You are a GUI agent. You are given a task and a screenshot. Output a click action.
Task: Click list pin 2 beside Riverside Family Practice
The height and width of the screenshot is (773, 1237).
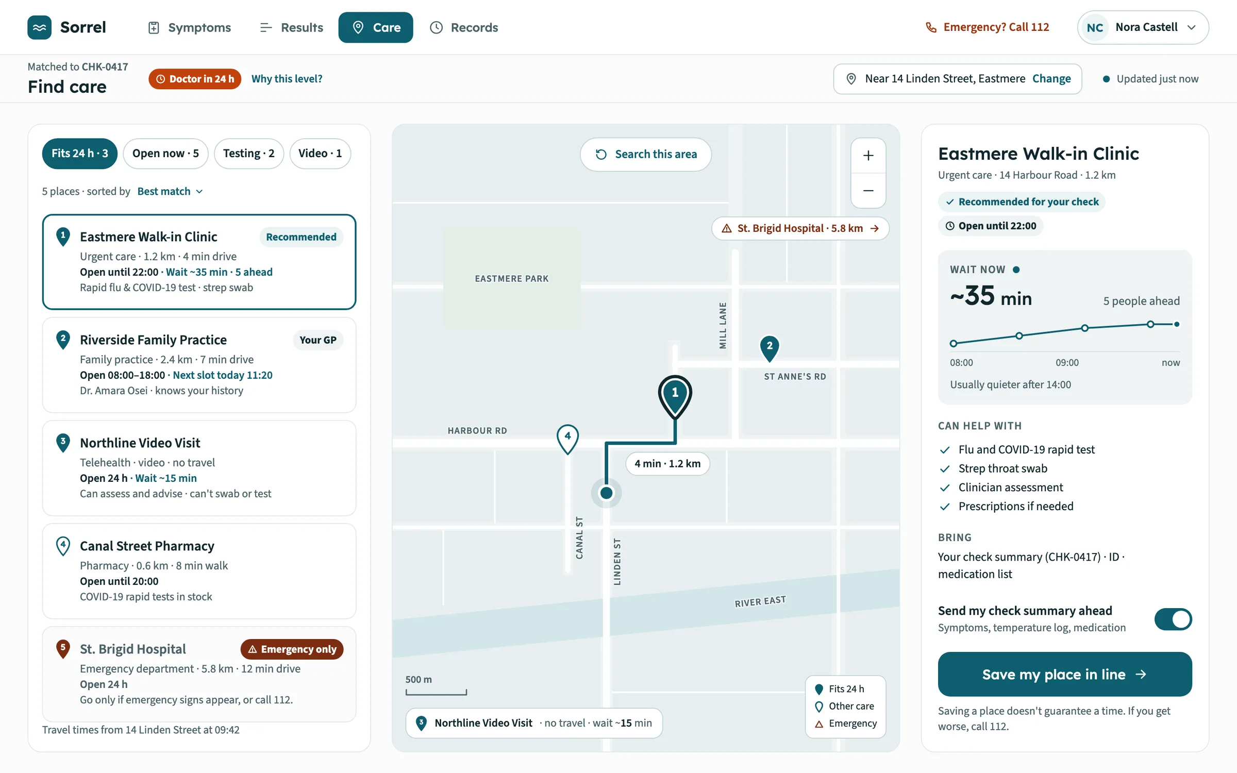(63, 340)
